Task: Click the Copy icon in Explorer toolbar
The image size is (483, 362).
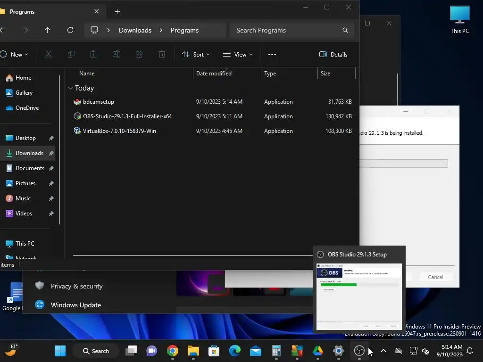Action: pos(71,55)
